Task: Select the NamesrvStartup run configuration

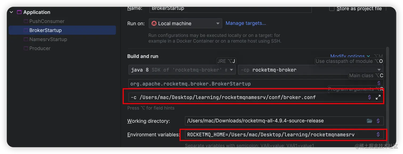Action: click(48, 39)
